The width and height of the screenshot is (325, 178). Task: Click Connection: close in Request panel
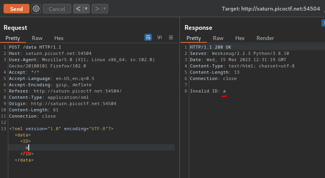click(x=32, y=116)
